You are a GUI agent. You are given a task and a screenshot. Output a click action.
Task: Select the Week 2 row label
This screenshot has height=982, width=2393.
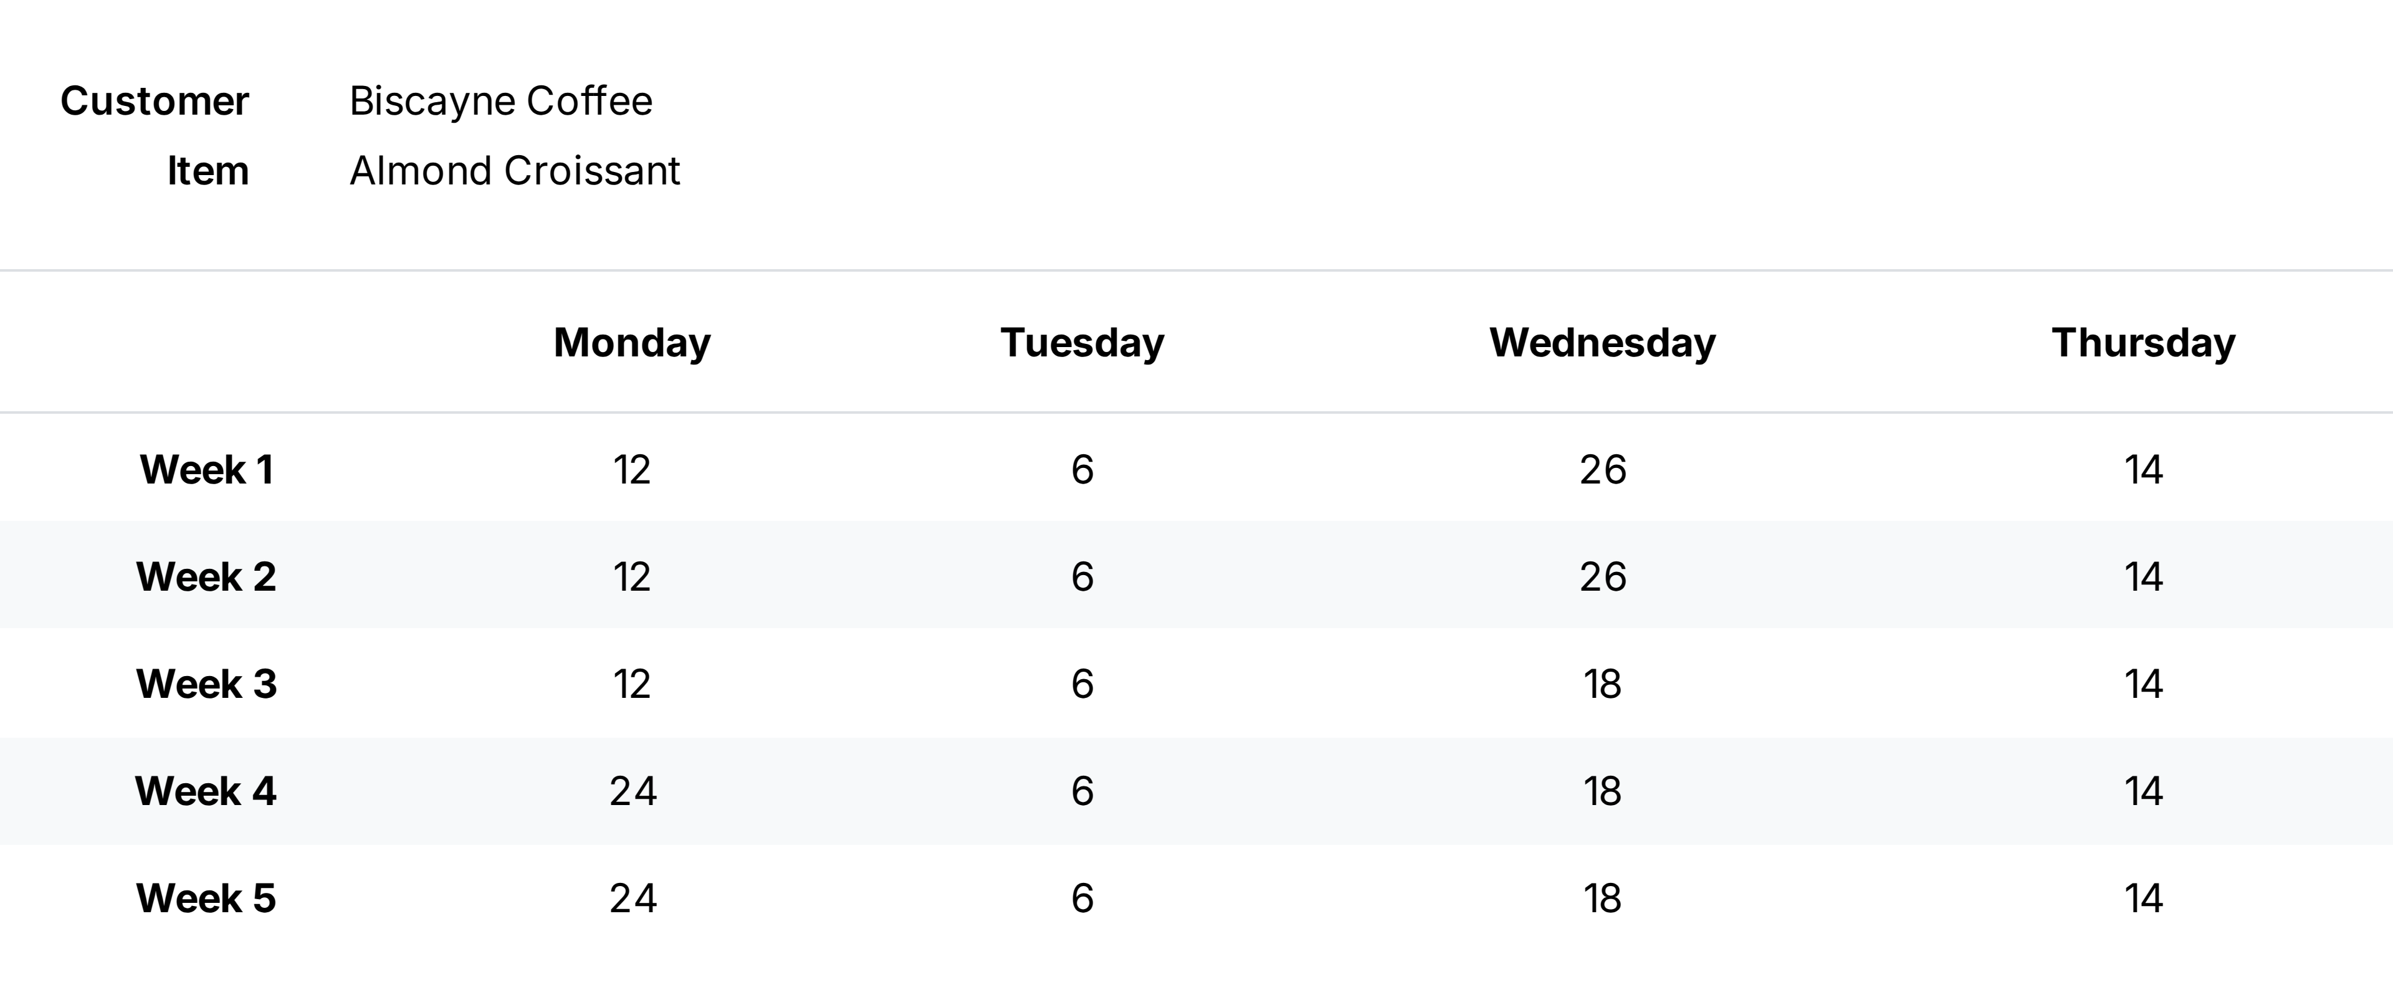(206, 577)
